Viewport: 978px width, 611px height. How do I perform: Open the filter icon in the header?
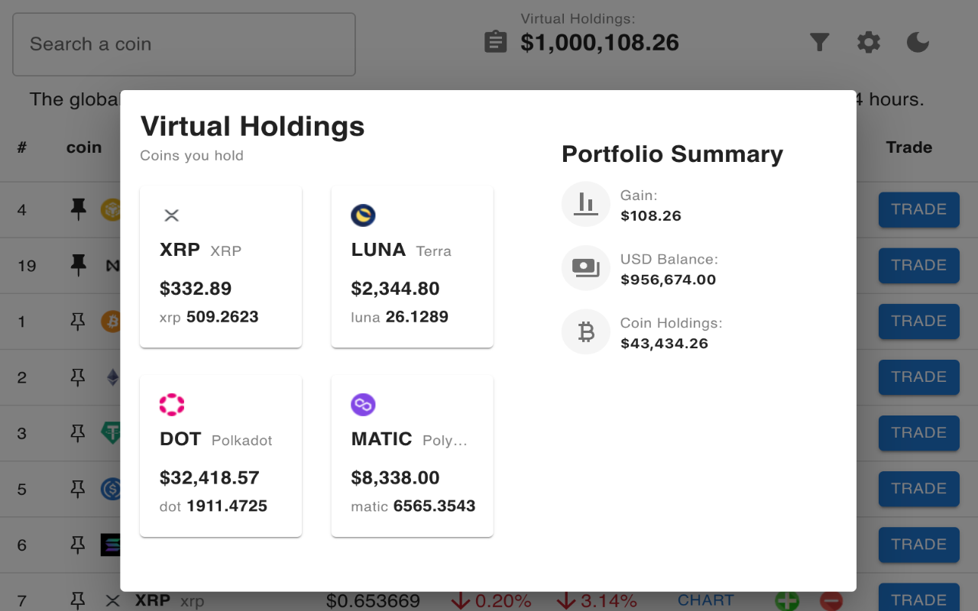coord(820,42)
